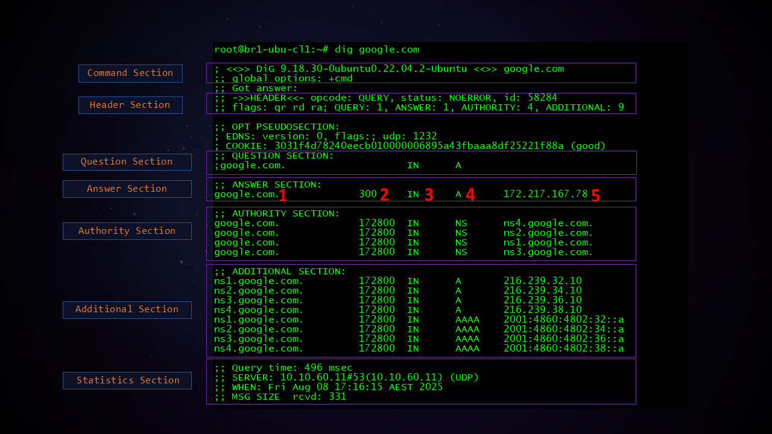Click the 'AUTHORITY SECTION:' heading
The width and height of the screenshot is (772, 434).
277,213
